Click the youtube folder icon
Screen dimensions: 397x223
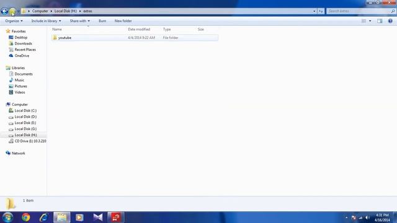[x=55, y=38]
